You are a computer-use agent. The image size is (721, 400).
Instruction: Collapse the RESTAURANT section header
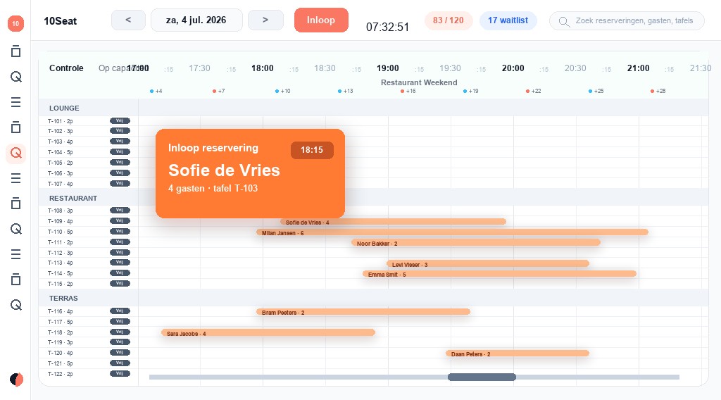click(x=373, y=198)
